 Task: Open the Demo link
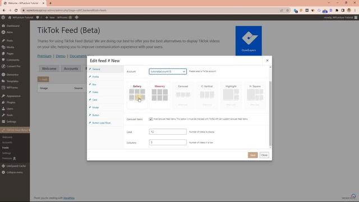(61, 56)
